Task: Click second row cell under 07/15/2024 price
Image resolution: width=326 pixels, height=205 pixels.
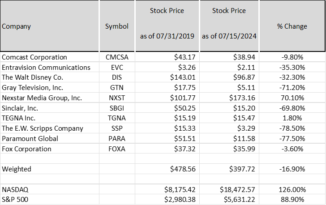Action: [229, 67]
